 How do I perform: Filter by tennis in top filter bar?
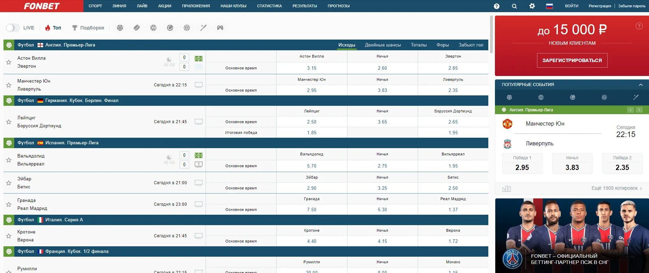(170, 28)
